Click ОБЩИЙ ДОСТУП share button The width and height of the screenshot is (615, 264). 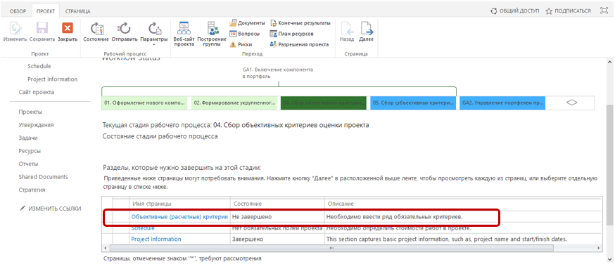tap(515, 11)
